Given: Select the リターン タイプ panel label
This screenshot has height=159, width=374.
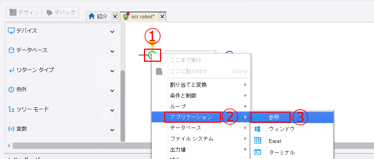Looking at the screenshot, I should [35, 70].
